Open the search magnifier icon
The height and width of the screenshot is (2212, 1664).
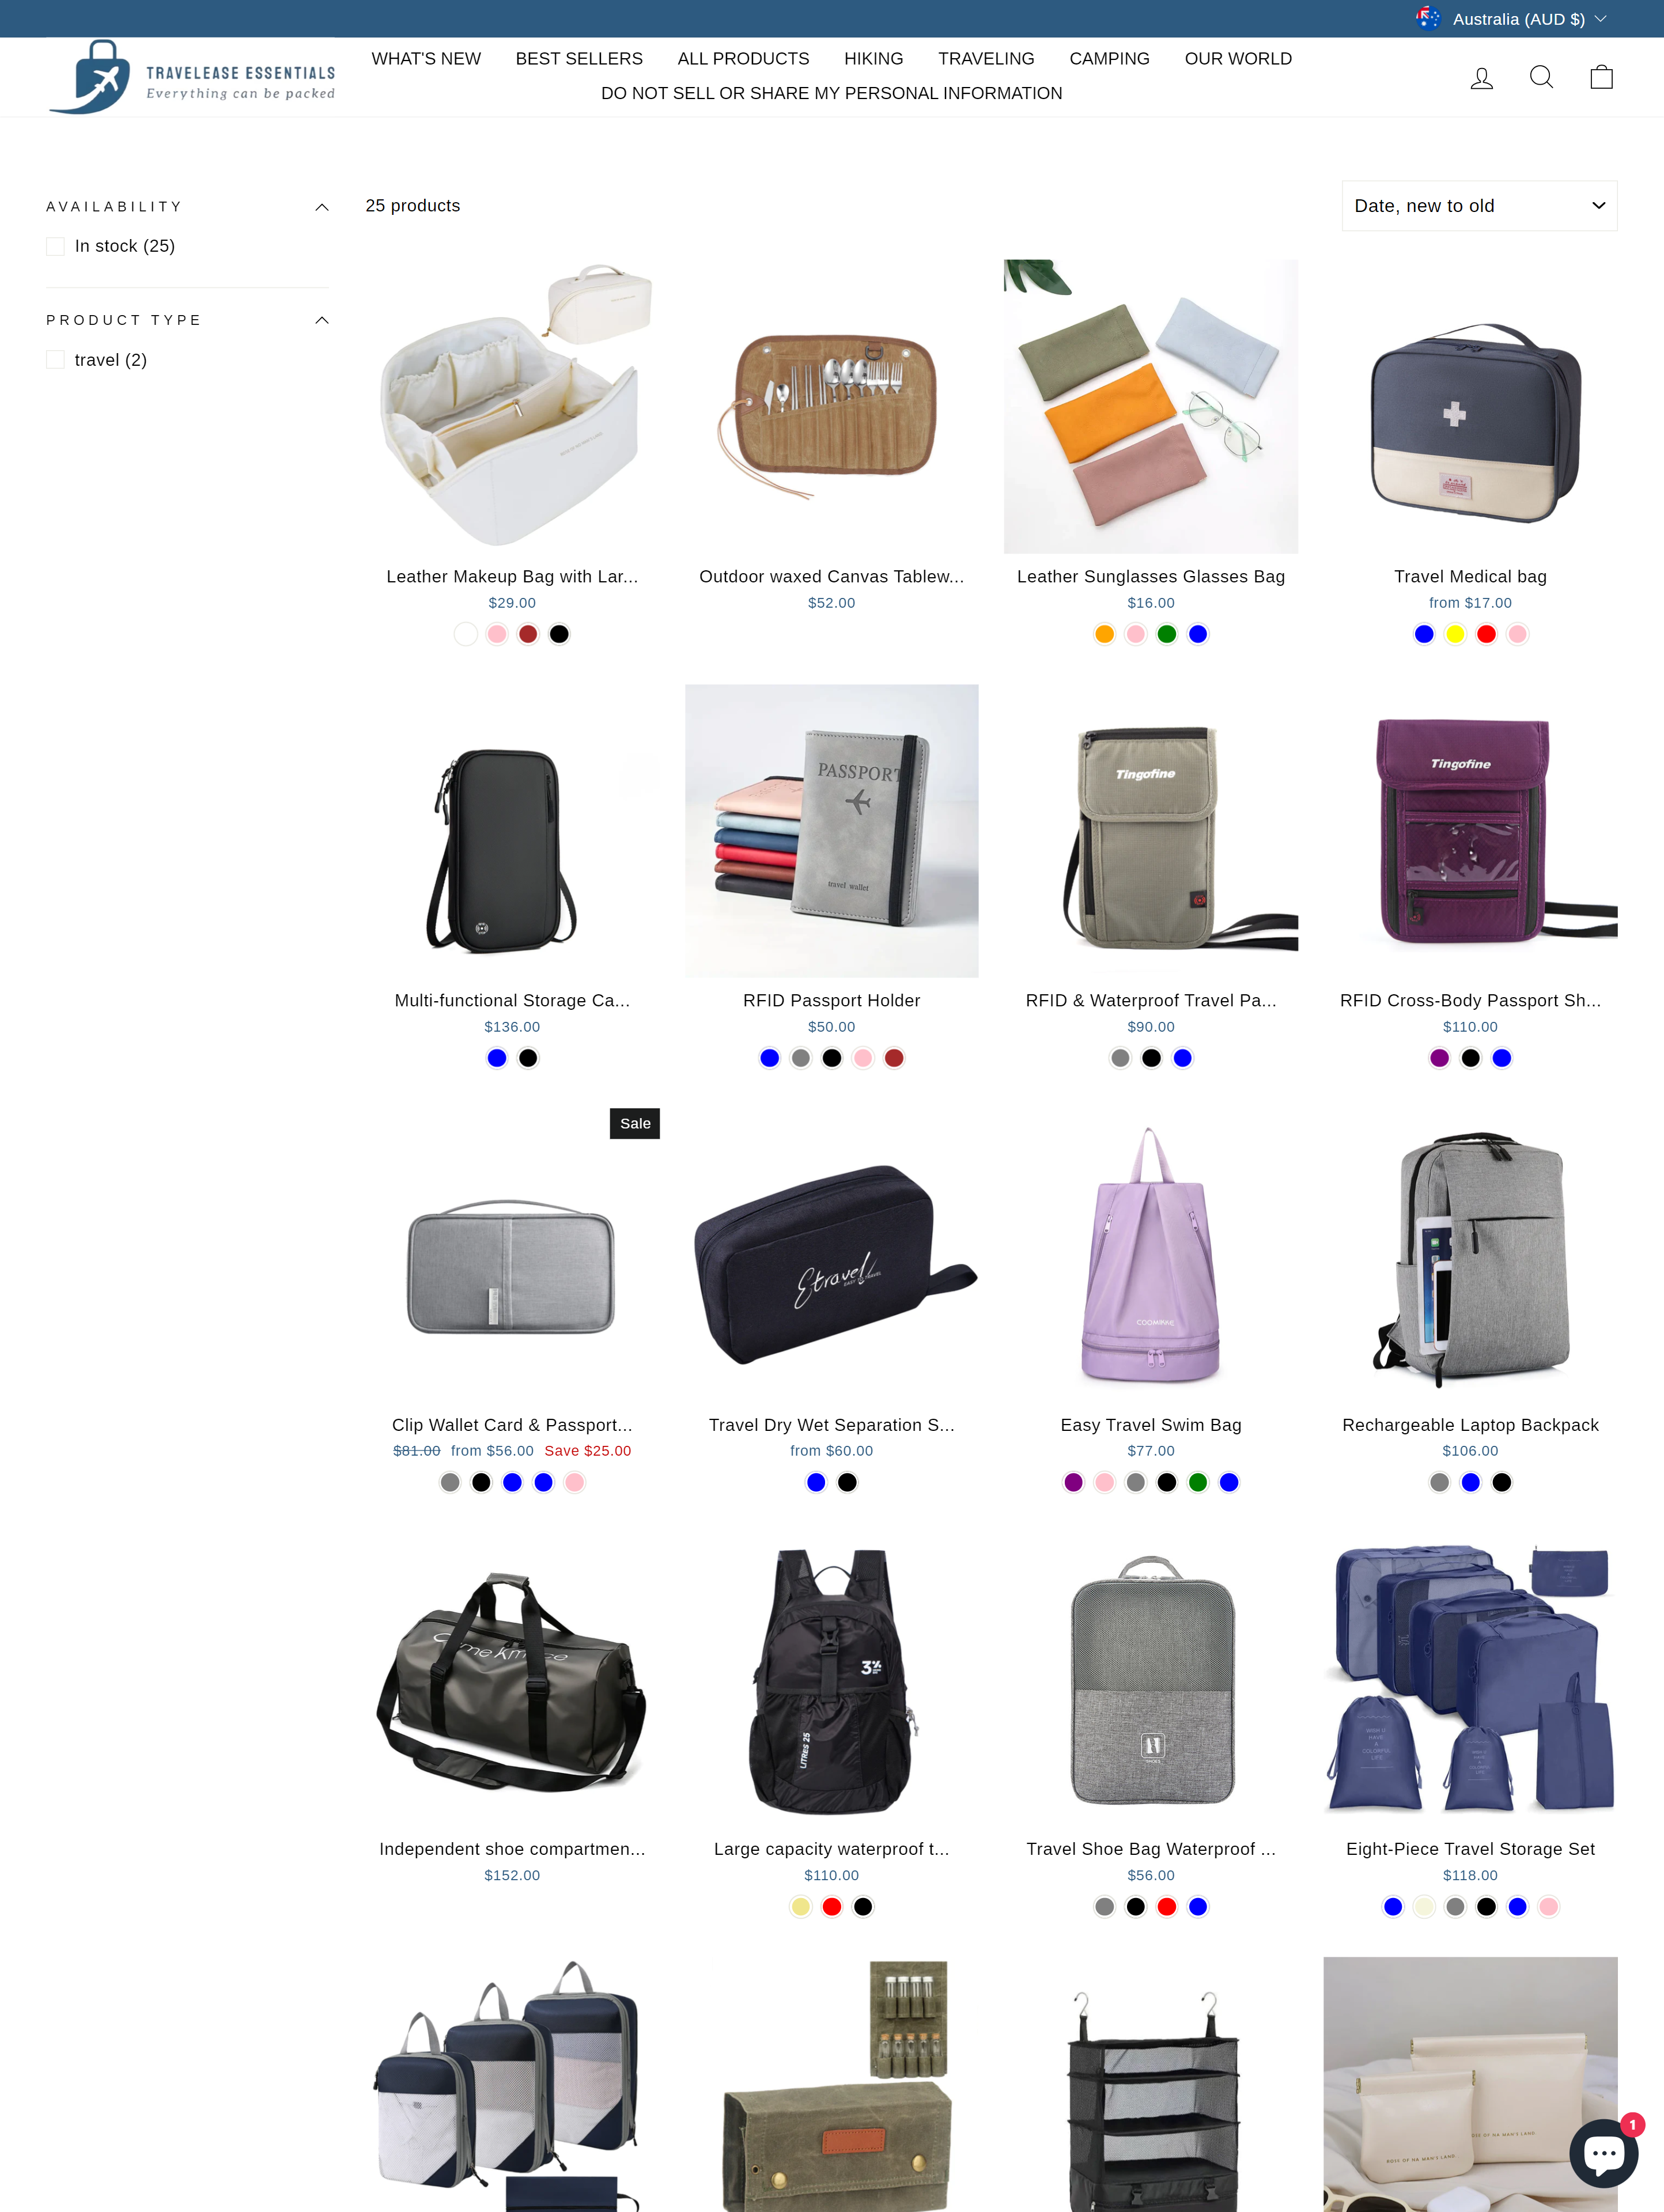(1541, 77)
